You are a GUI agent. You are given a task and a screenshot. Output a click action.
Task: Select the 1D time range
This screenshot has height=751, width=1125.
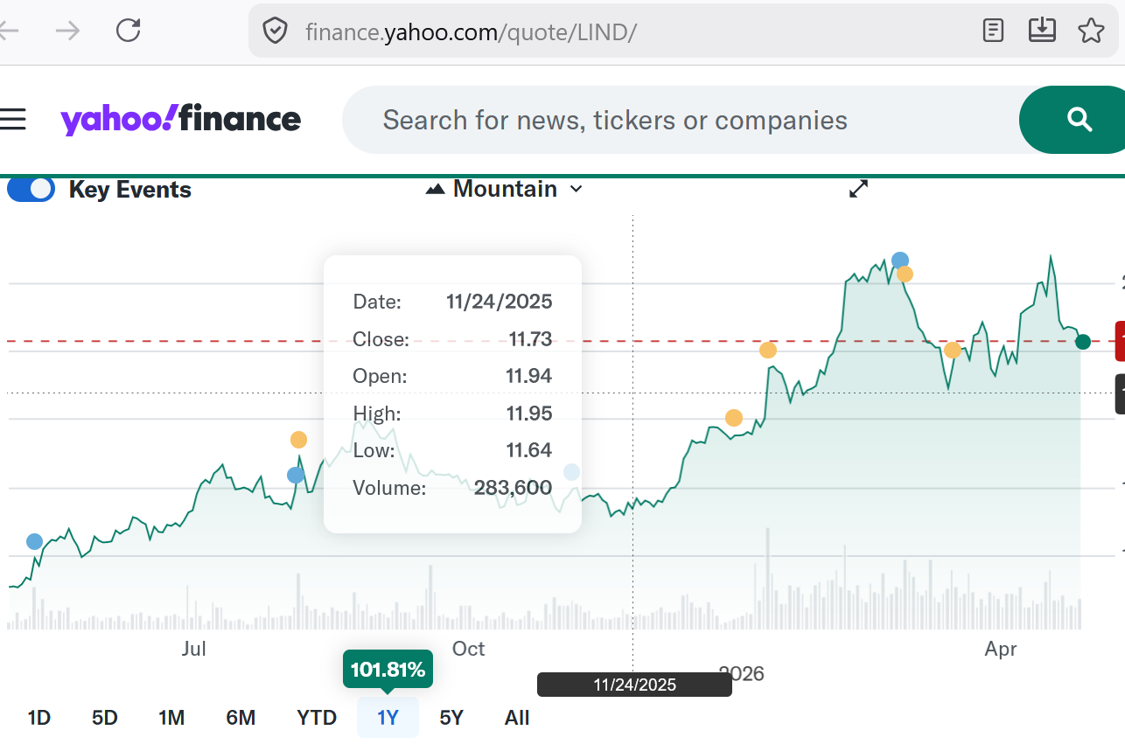click(38, 718)
